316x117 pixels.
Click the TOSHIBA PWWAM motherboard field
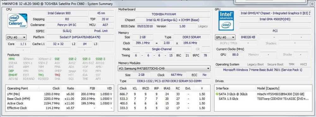tap(164, 14)
